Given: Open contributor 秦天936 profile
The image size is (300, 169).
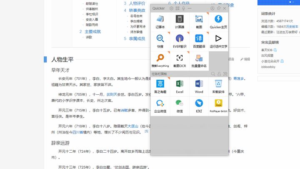Looking at the screenshot, I should click(267, 50).
